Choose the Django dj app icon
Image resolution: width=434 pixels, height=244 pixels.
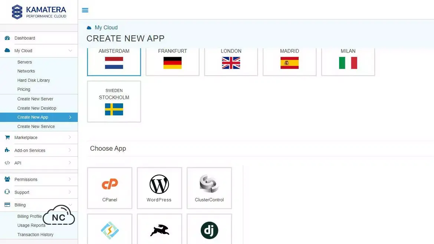click(209, 230)
